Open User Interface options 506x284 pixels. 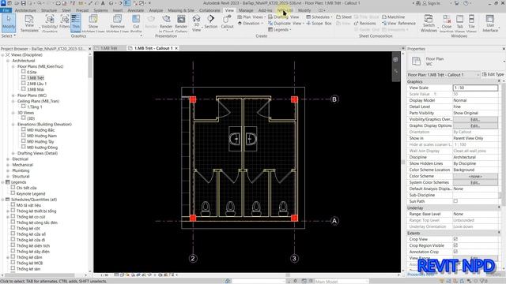pos(490,23)
